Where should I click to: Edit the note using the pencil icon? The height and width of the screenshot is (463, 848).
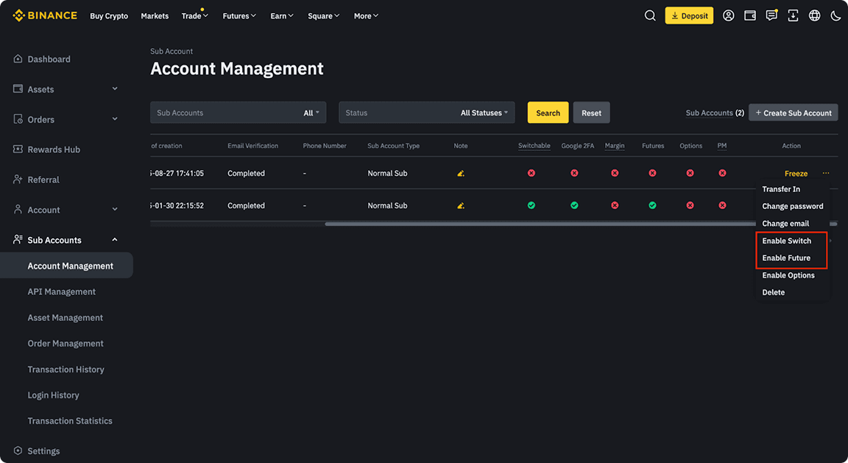pos(460,173)
